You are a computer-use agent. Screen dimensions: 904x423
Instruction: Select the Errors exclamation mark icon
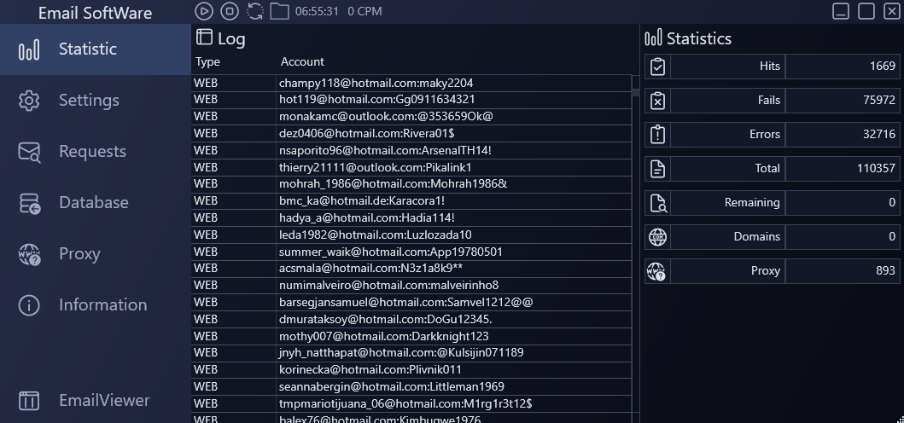pyautogui.click(x=657, y=135)
